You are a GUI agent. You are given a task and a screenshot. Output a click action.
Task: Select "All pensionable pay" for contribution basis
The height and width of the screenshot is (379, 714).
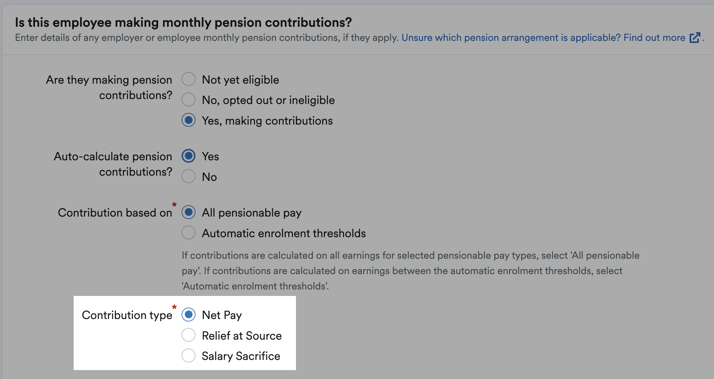coord(188,212)
